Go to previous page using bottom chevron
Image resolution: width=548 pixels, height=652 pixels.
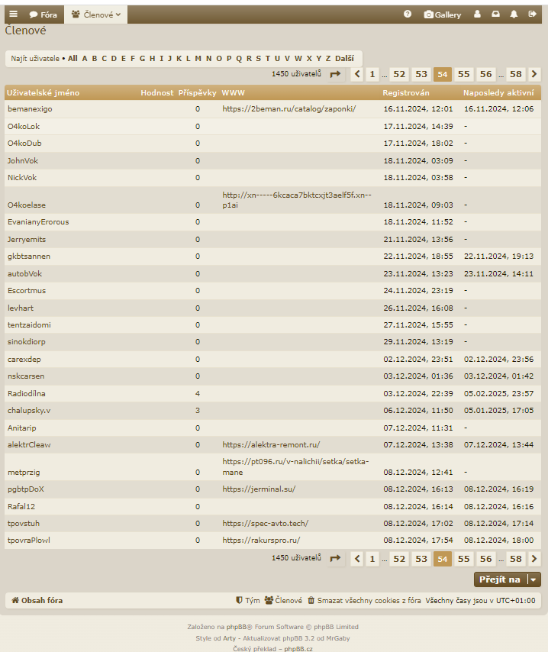tap(356, 559)
